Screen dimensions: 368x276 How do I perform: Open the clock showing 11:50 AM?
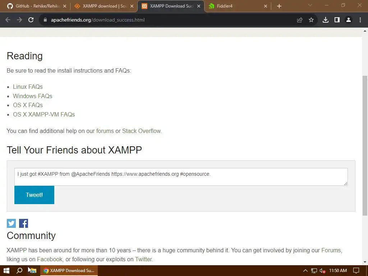pyautogui.click(x=338, y=271)
